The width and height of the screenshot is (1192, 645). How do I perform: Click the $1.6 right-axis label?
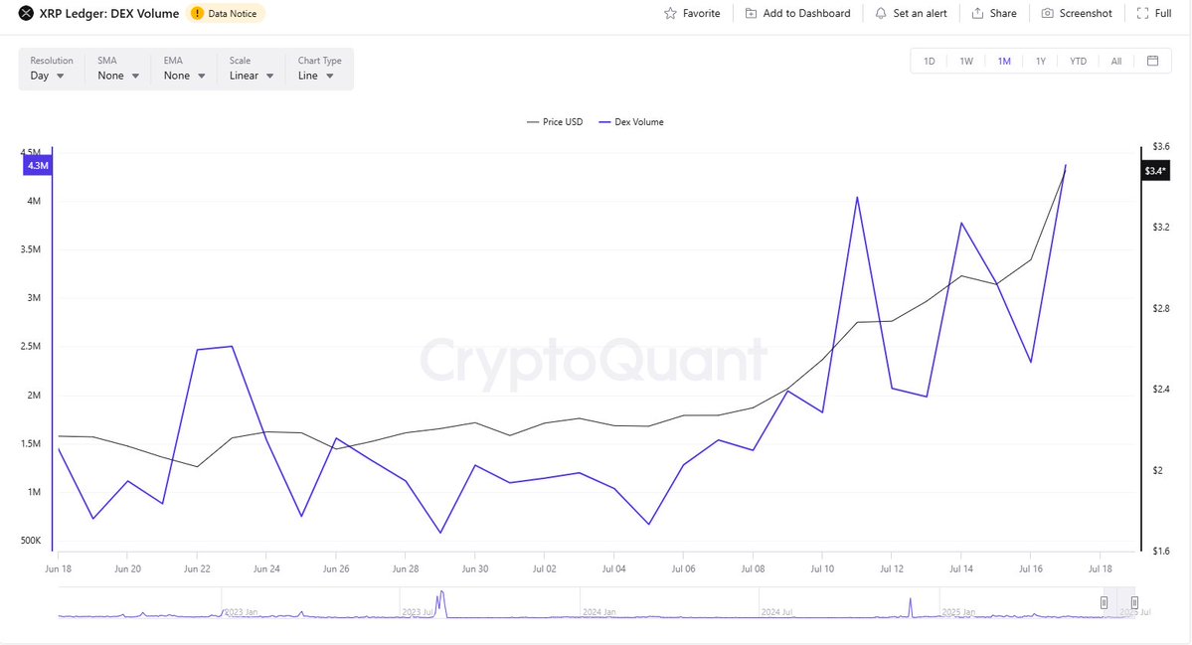(x=1161, y=551)
